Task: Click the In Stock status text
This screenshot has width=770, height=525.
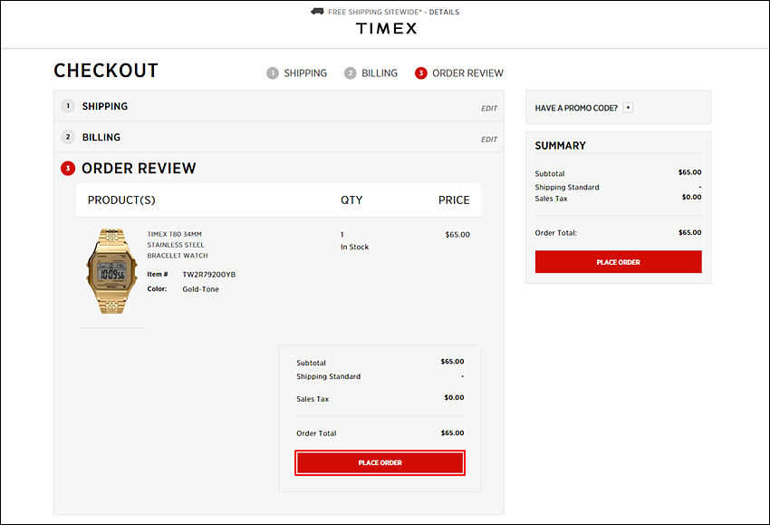Action: click(x=354, y=247)
